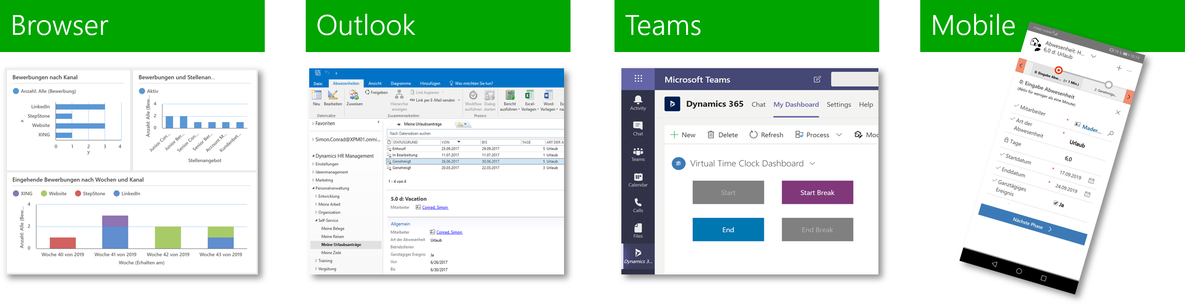Expand Favoriten in the Outlook folder pane

pos(313,123)
